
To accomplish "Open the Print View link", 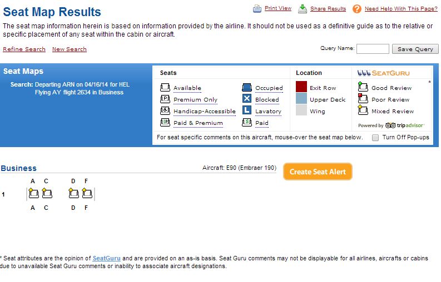I will (x=278, y=8).
